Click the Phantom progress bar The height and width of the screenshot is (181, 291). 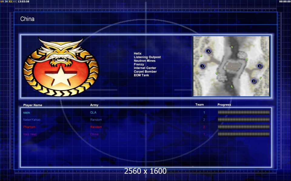[243, 127]
